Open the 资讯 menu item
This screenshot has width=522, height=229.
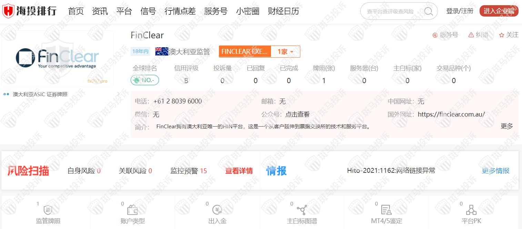[x=100, y=11]
